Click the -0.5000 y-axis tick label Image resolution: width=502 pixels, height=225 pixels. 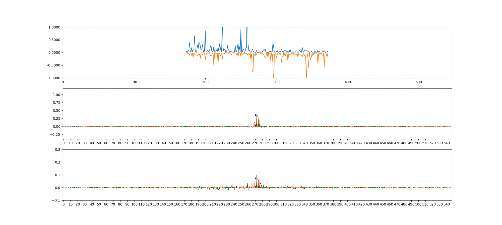tap(54, 65)
